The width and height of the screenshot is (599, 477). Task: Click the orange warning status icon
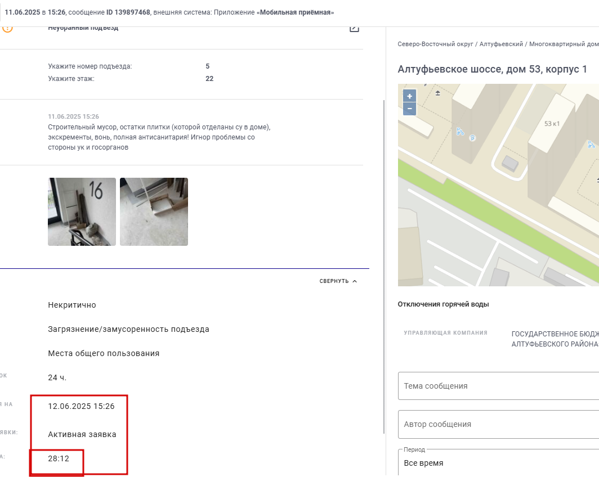(7, 29)
